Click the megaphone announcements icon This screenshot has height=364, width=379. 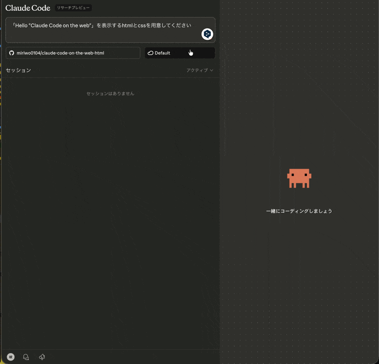point(42,357)
